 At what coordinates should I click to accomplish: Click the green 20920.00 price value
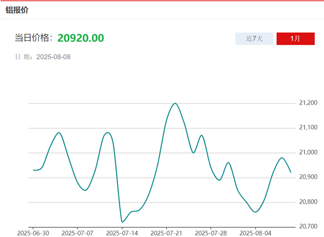coord(81,38)
